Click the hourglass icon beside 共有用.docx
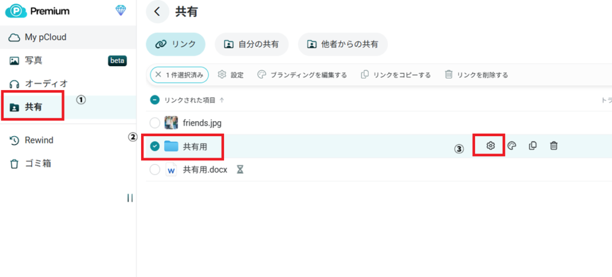This screenshot has height=277, width=612. coord(240,170)
